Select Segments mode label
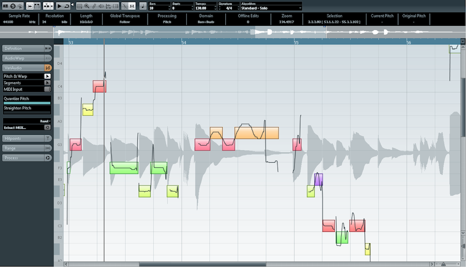This screenshot has height=267, width=466. coord(12,83)
